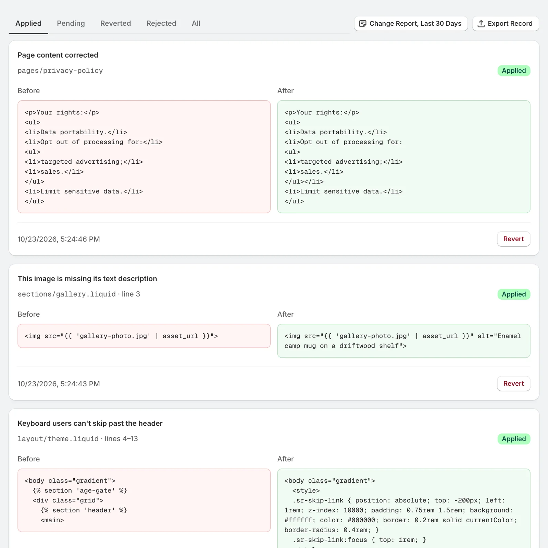Click the Before body class code for theme.liquid
The height and width of the screenshot is (548, 548).
pos(144,500)
